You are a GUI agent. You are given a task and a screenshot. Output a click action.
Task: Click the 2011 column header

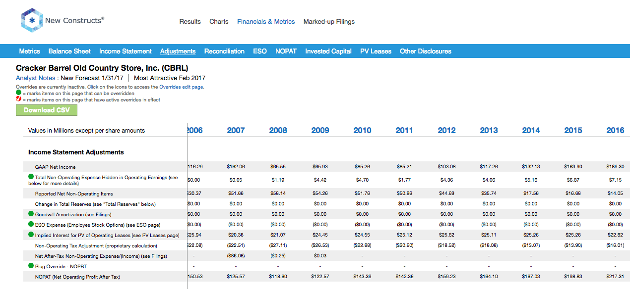click(x=404, y=130)
